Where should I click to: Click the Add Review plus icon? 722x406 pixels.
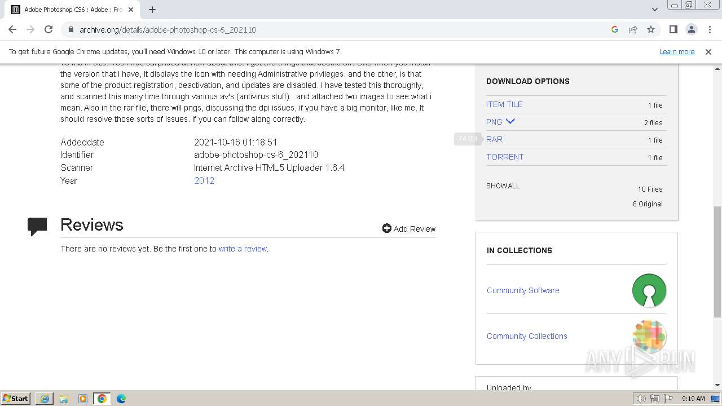(386, 228)
